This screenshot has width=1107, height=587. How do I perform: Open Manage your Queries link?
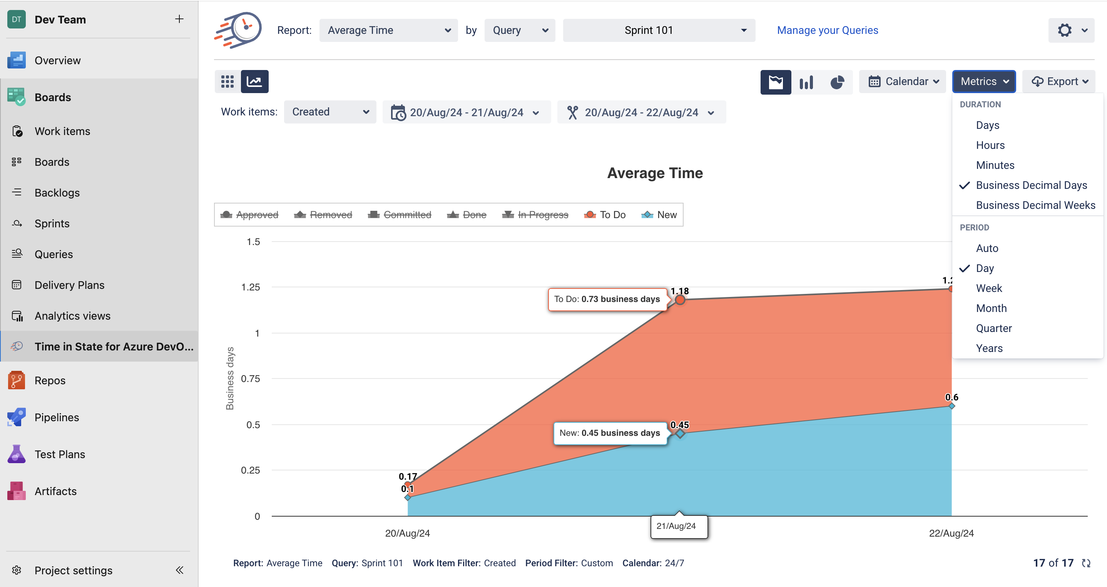827,30
